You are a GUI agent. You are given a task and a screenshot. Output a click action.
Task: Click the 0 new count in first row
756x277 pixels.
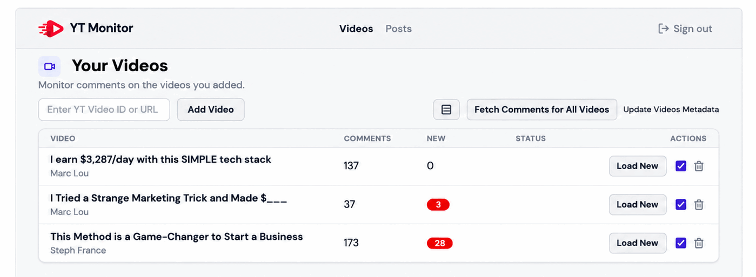(x=430, y=166)
